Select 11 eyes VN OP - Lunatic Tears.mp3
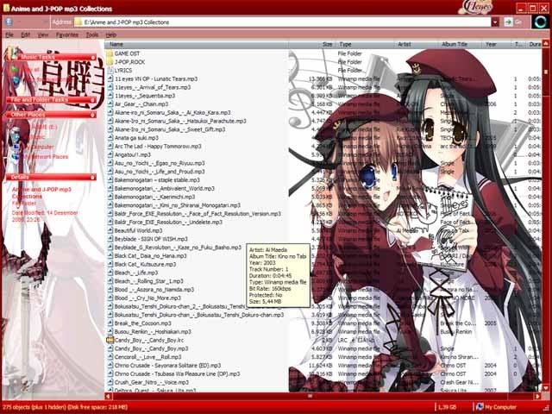 tap(156, 78)
